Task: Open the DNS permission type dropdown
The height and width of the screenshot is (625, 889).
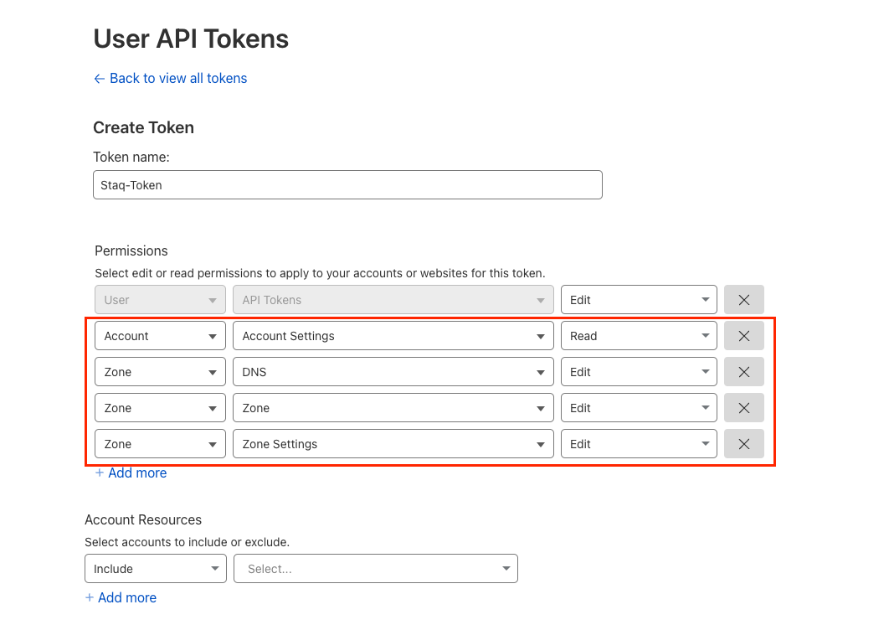Action: click(393, 371)
